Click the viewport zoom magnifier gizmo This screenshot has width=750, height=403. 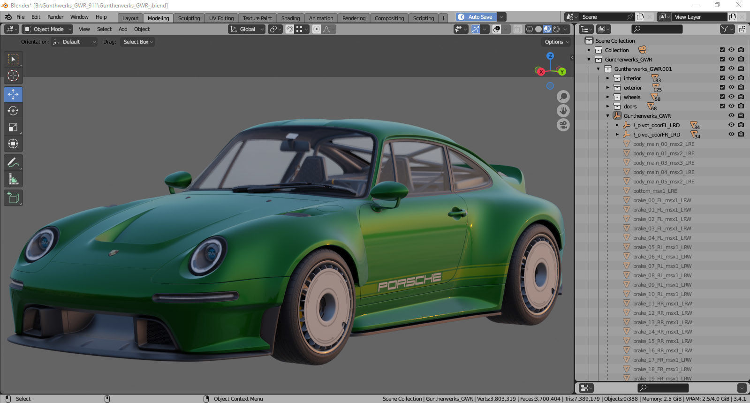(x=563, y=97)
